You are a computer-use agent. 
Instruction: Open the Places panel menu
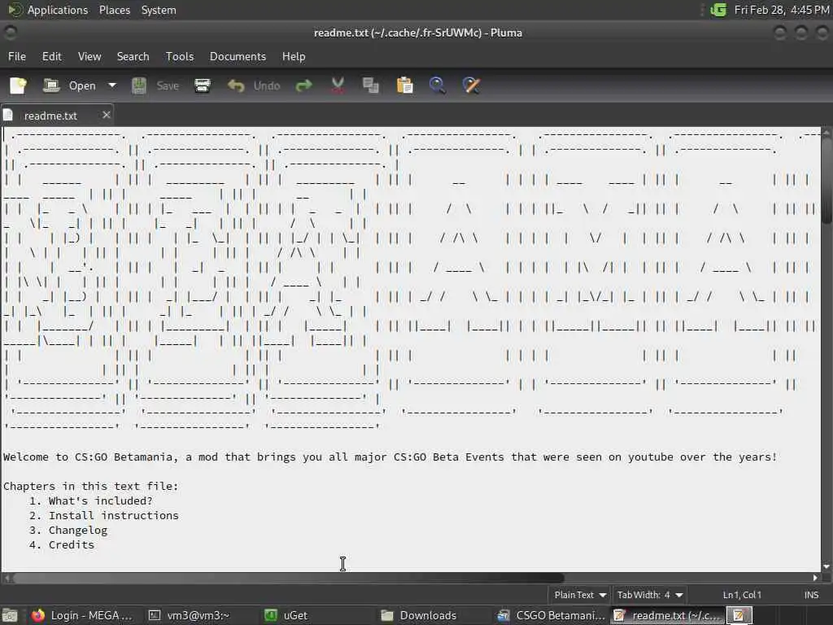coord(114,10)
